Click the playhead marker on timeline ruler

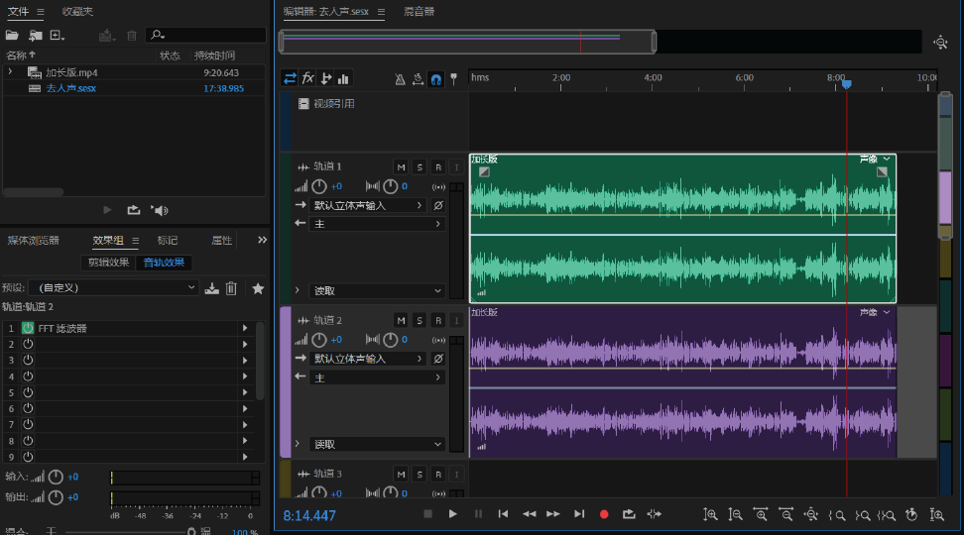847,84
